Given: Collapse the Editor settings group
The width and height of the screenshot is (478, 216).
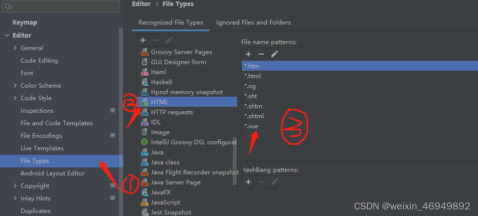Looking at the screenshot, I should coord(7,36).
